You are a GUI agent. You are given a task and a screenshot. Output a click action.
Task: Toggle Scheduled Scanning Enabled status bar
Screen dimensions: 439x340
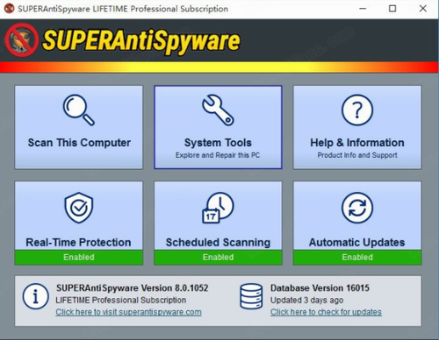click(x=218, y=257)
